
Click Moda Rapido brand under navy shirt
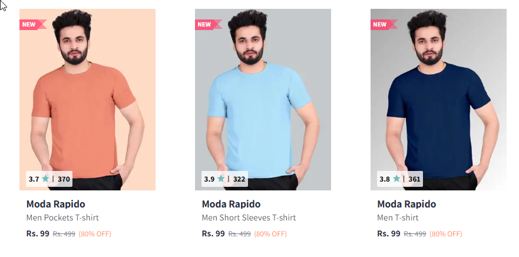(406, 204)
